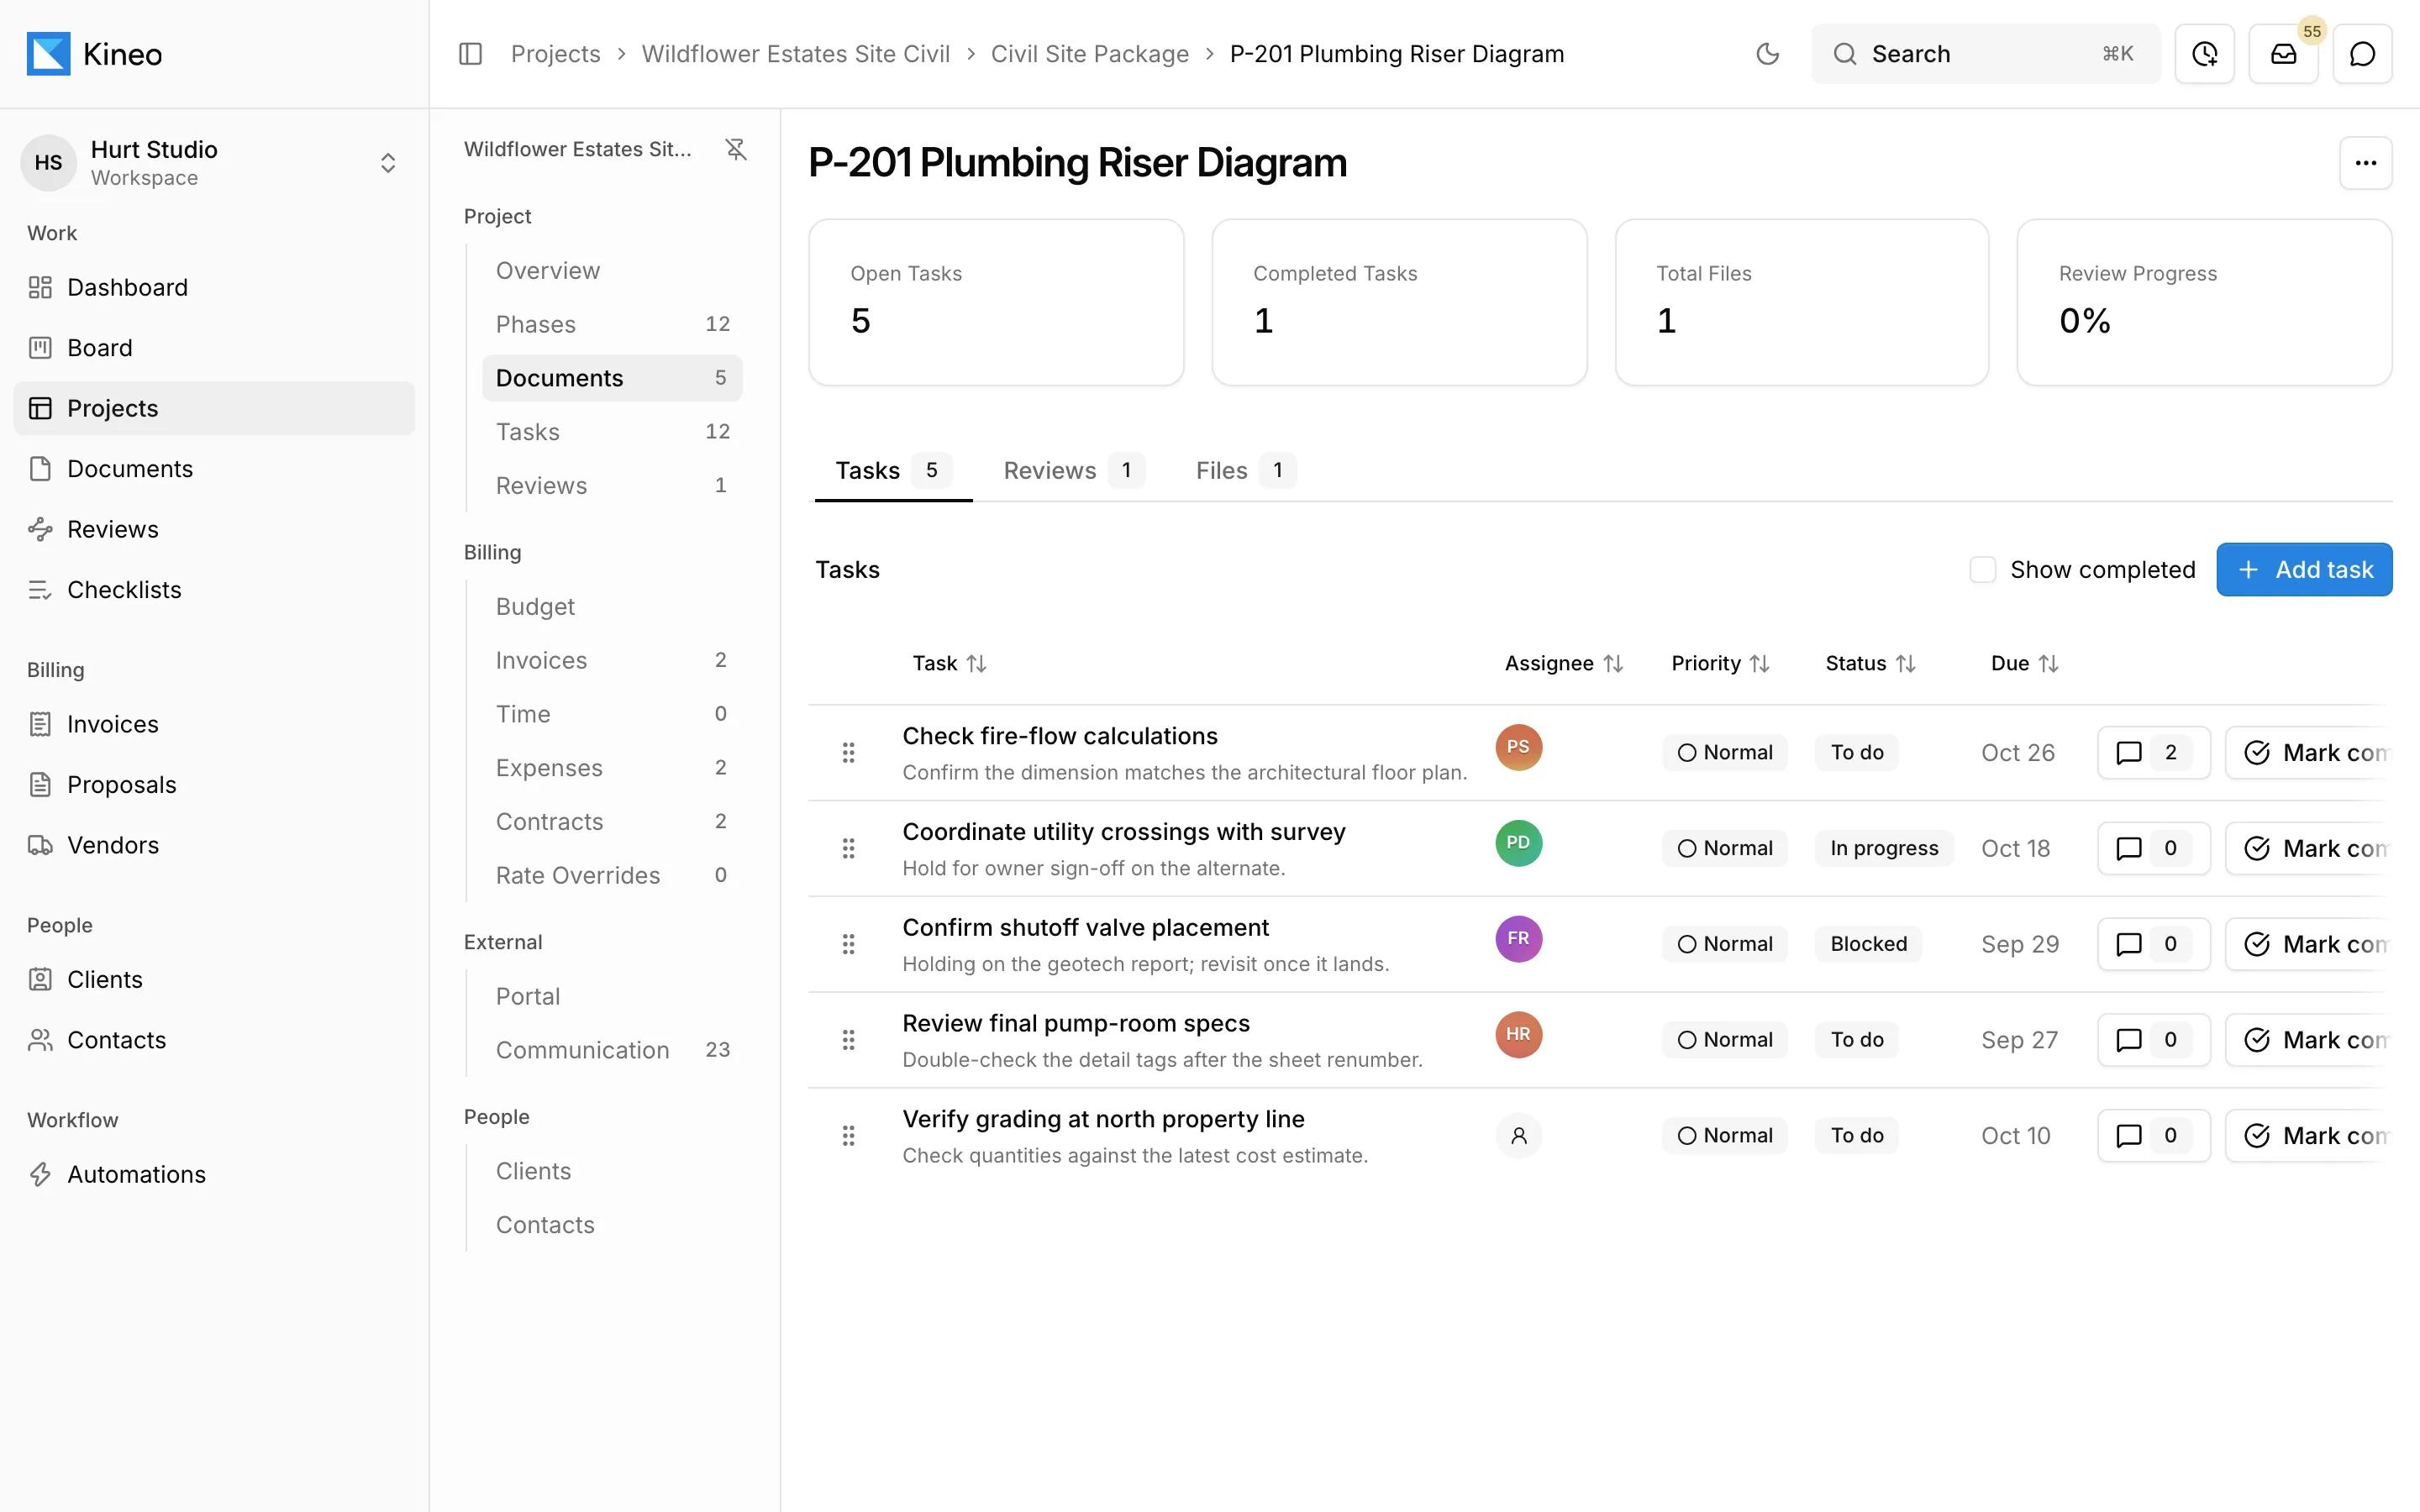Open the chat bubble icon

[2362, 54]
